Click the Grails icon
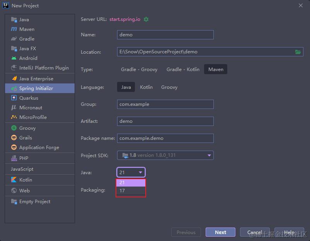 [14, 137]
